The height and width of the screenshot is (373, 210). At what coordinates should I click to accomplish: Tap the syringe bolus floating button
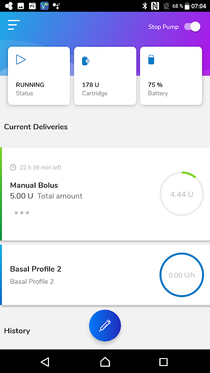tap(105, 325)
